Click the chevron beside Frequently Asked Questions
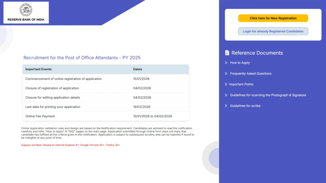The image size is (326, 183). click(x=226, y=73)
